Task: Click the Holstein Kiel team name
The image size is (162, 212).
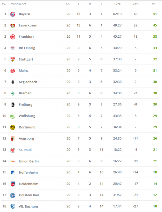Action: pyautogui.click(x=29, y=195)
